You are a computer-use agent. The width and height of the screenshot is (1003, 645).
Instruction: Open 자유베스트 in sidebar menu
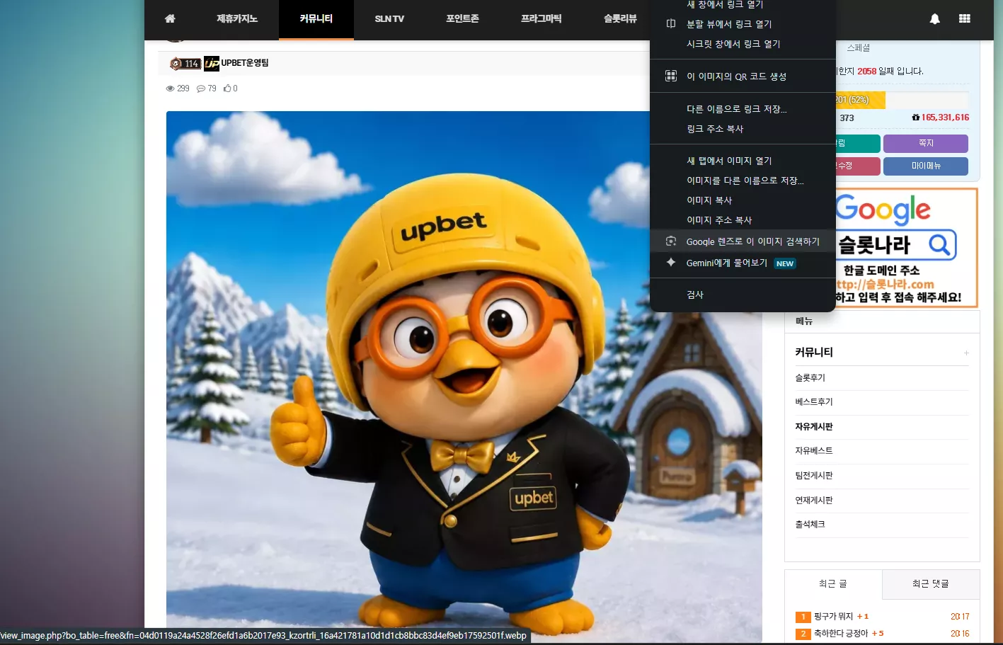coord(814,451)
